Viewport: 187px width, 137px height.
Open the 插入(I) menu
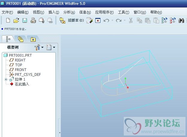pos(54,12)
